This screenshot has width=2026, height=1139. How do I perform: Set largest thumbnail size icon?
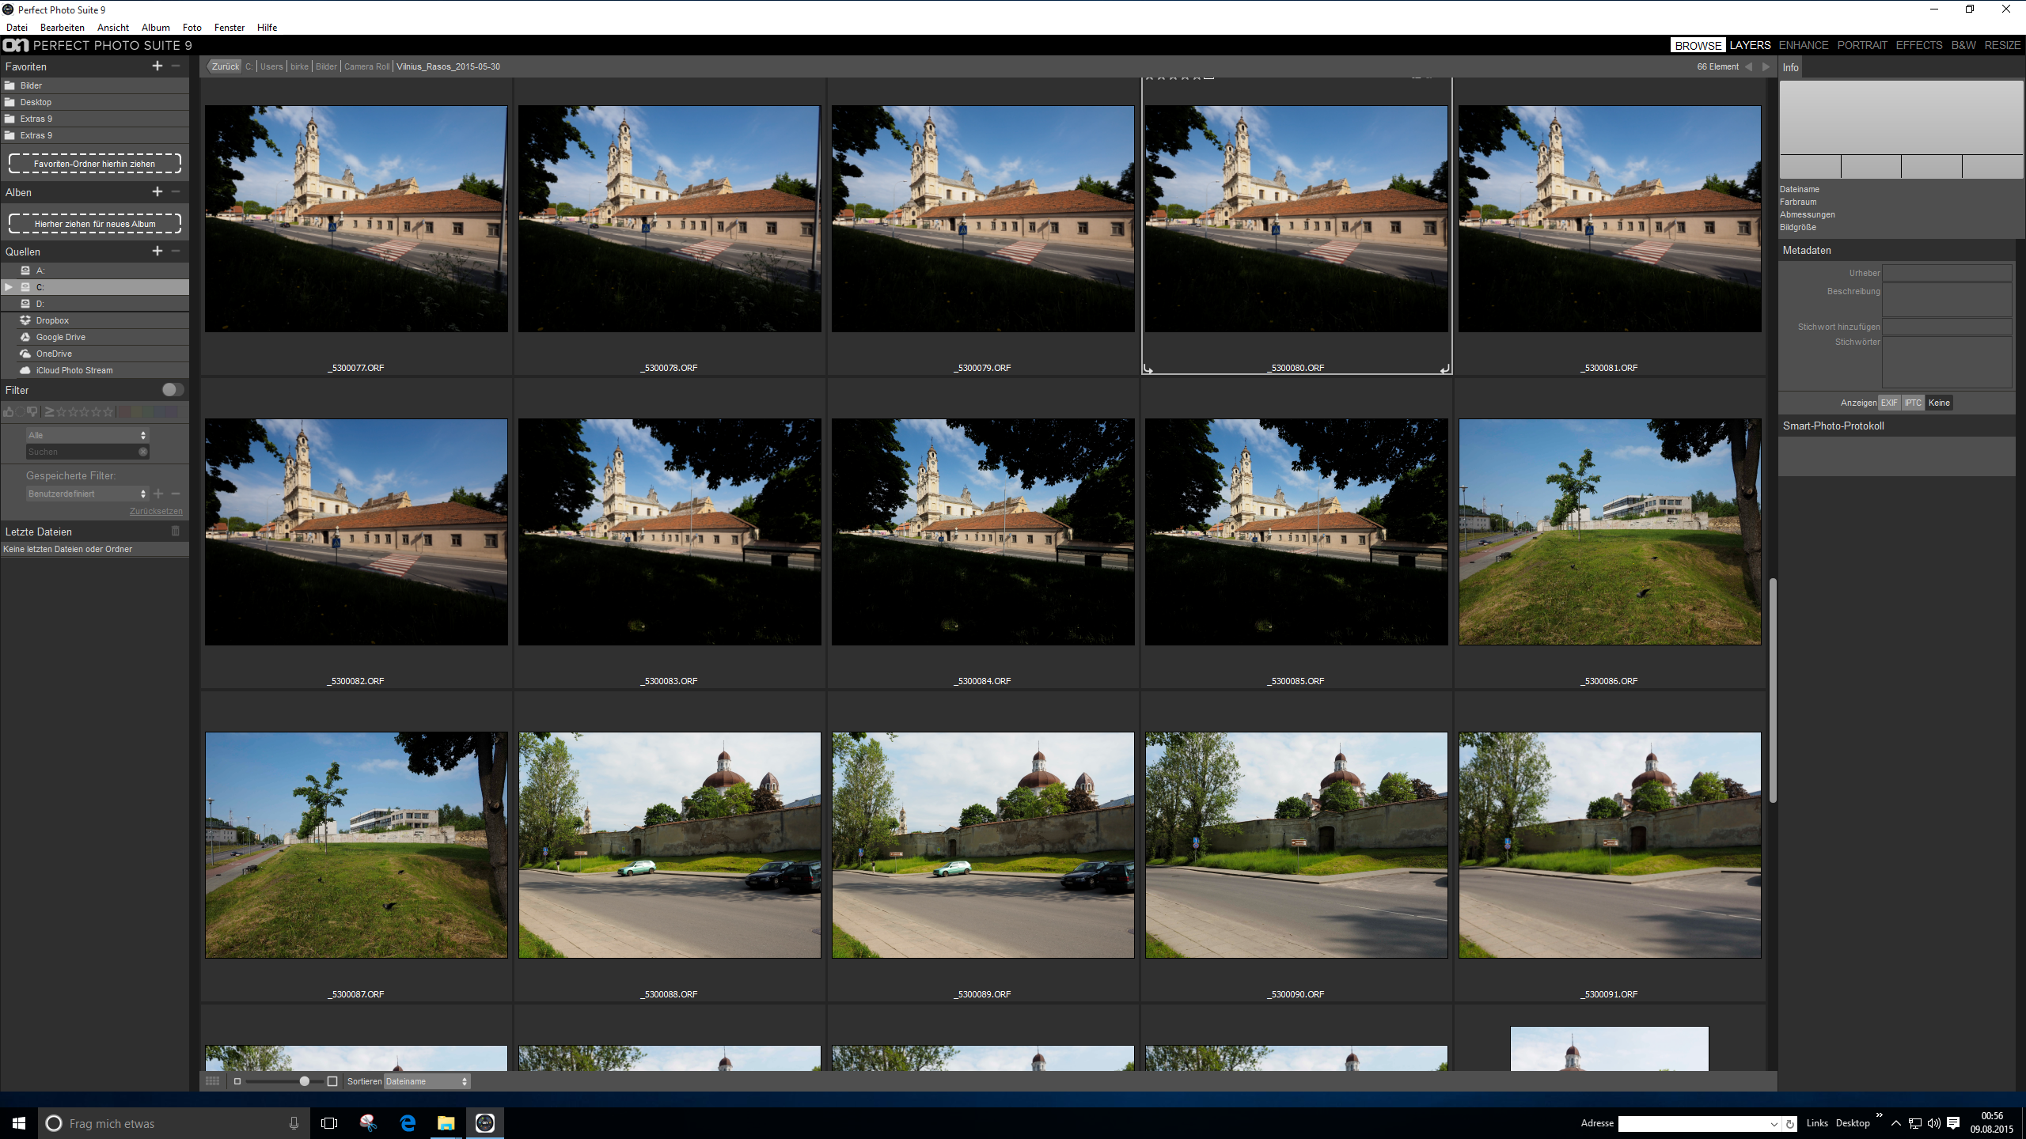click(332, 1081)
